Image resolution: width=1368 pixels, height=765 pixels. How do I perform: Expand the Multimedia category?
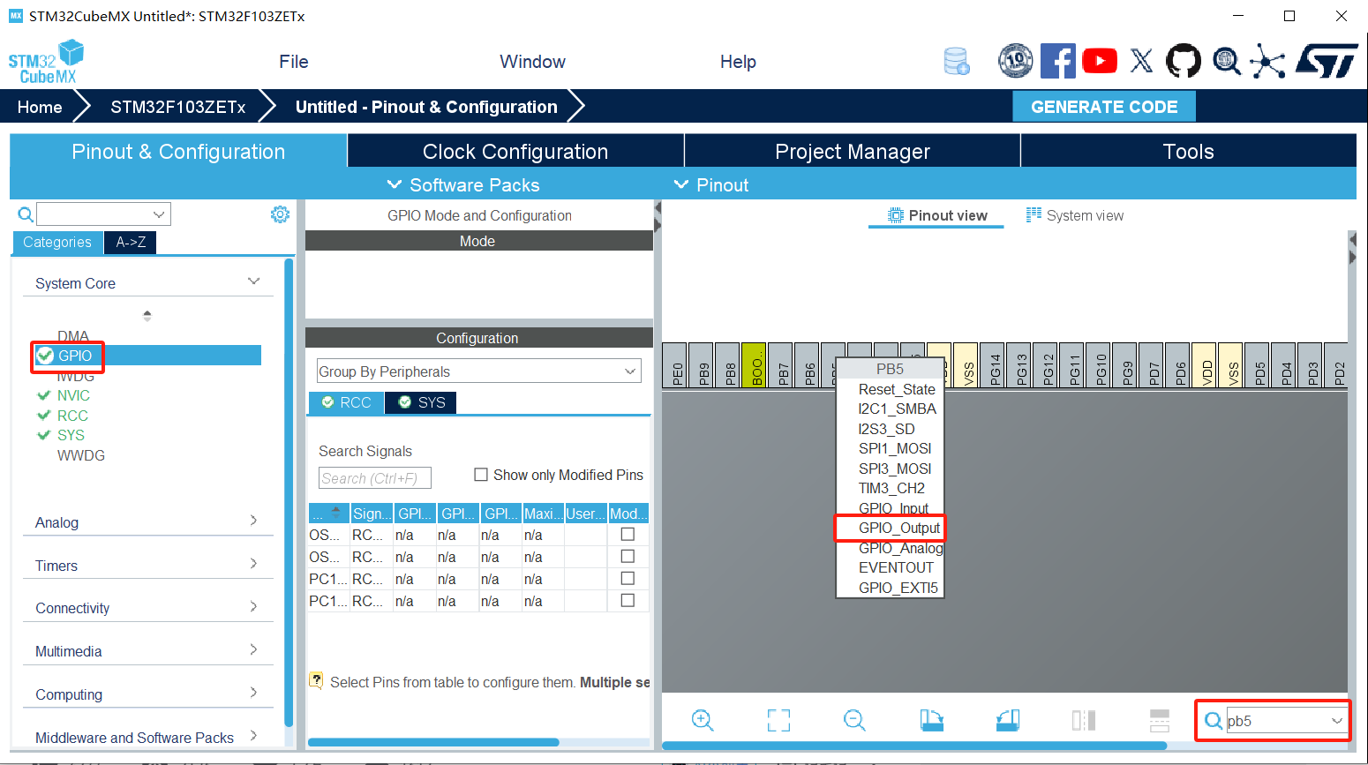pyautogui.click(x=253, y=649)
